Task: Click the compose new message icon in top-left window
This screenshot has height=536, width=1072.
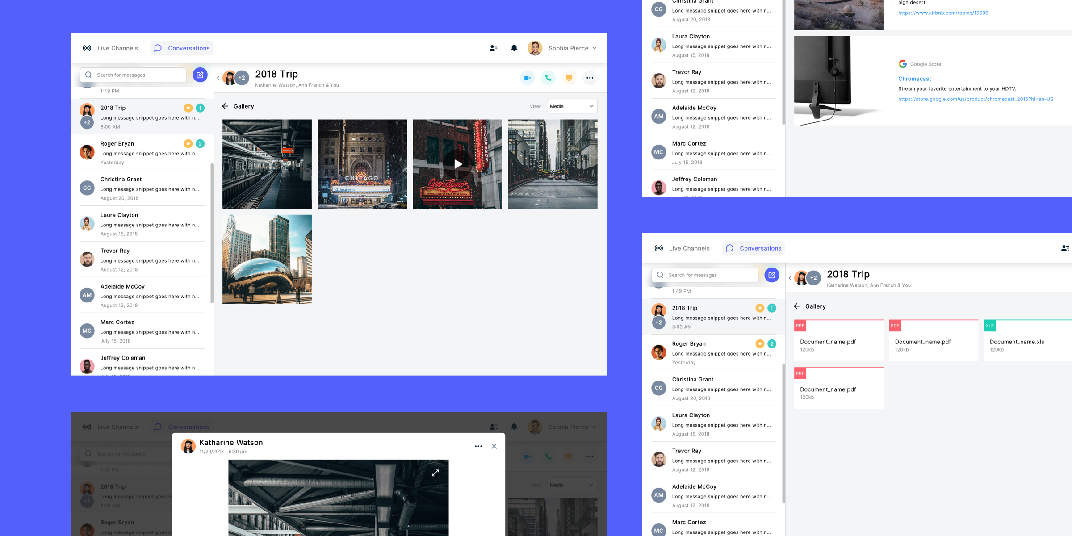Action: [200, 75]
